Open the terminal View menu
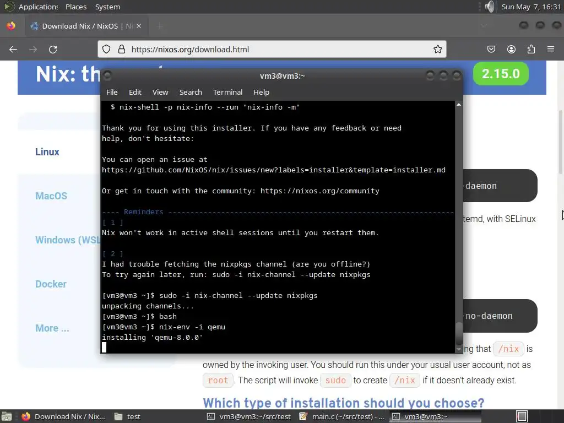This screenshot has height=423, width=564. coord(160,92)
